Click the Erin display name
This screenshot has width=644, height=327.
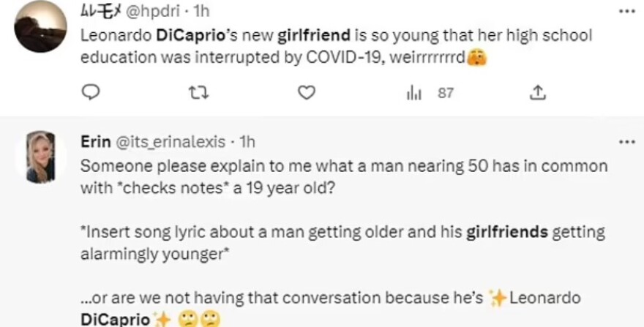pos(94,141)
